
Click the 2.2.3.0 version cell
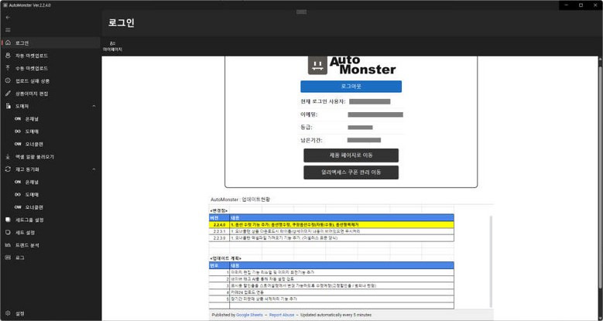click(x=219, y=238)
